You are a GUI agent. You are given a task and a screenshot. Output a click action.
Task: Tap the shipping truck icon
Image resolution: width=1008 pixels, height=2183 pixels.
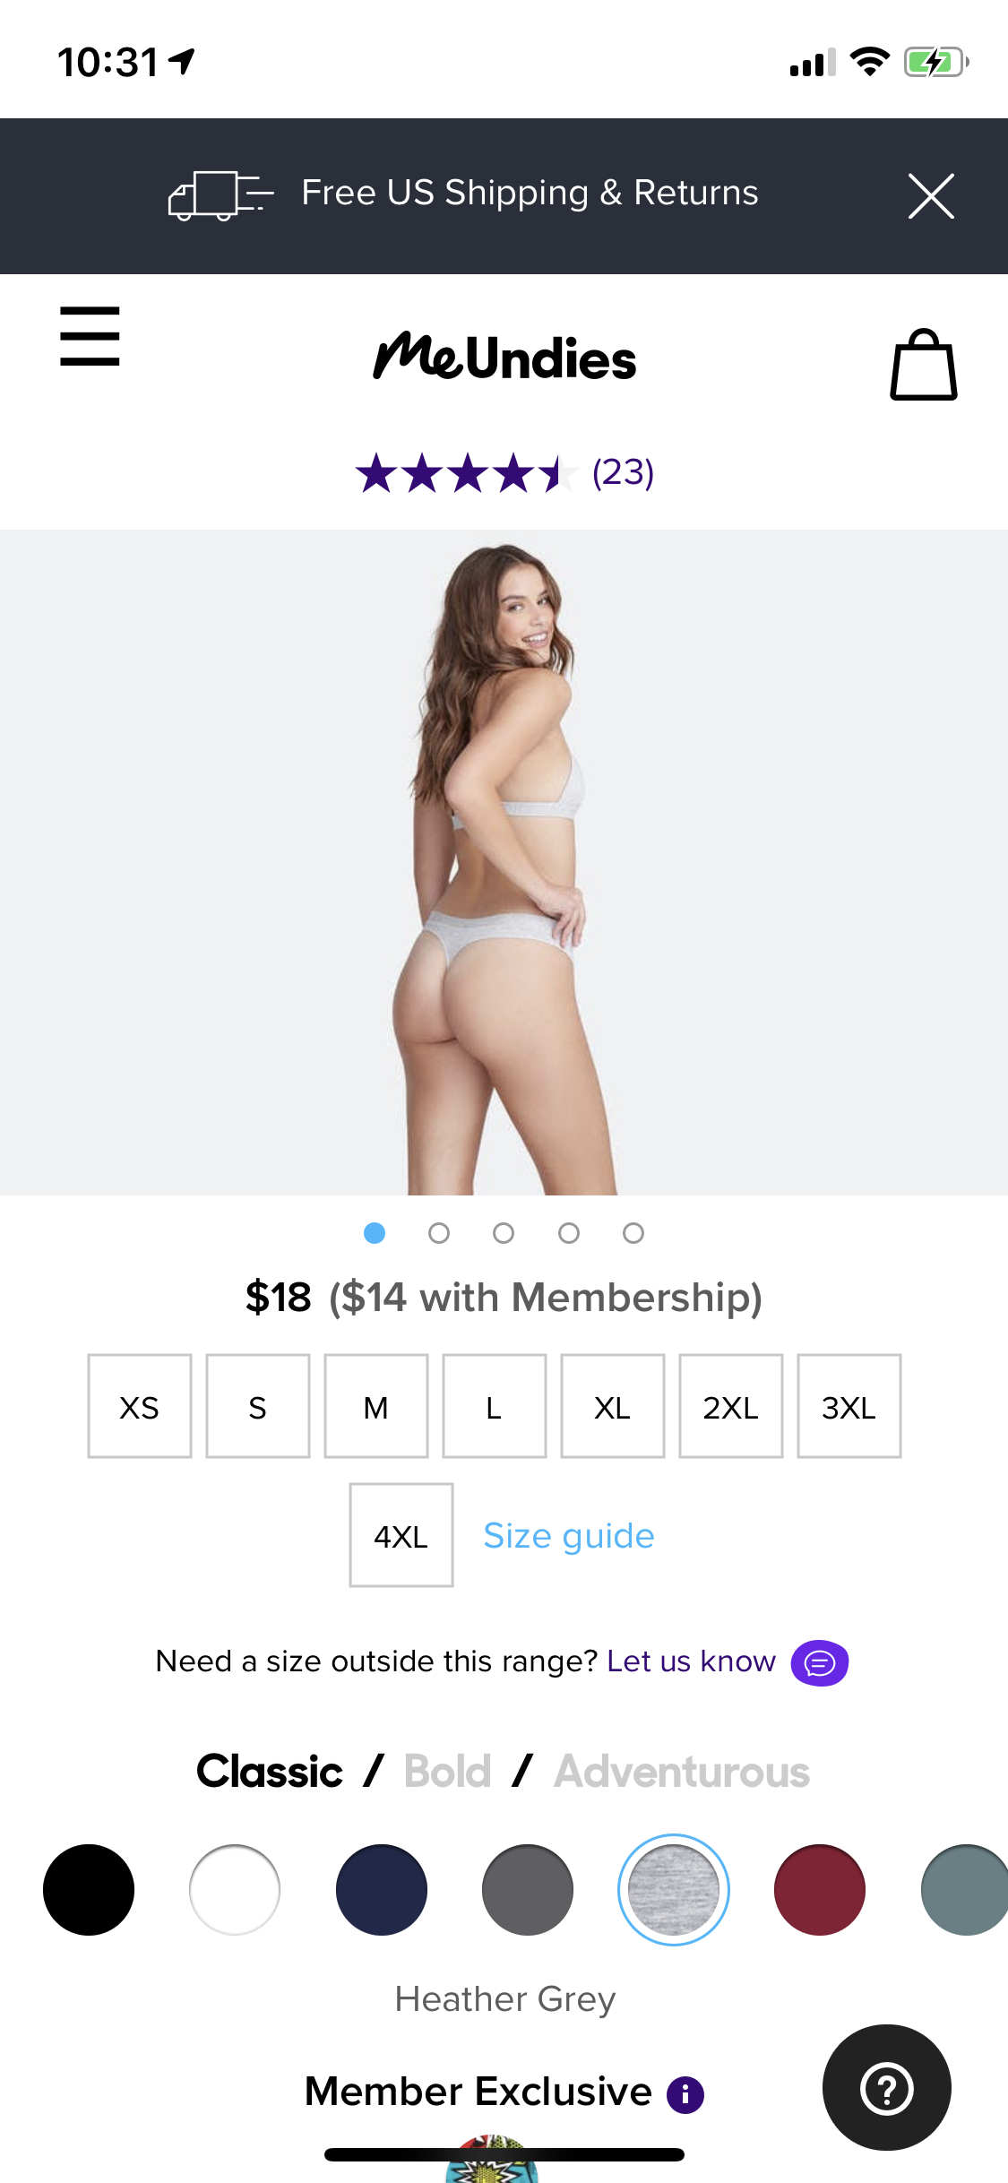[x=220, y=195]
